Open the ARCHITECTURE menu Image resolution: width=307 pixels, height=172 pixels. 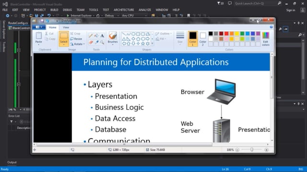(x=124, y=10)
